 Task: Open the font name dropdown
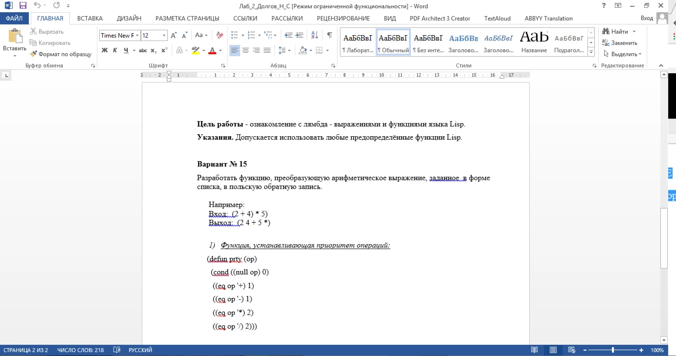click(137, 36)
